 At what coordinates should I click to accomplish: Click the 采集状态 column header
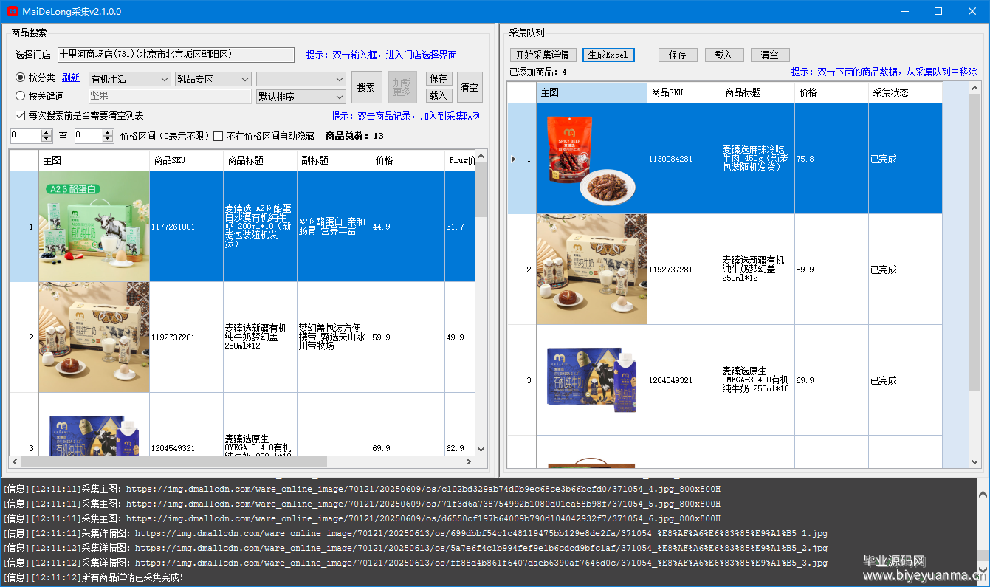905,92
